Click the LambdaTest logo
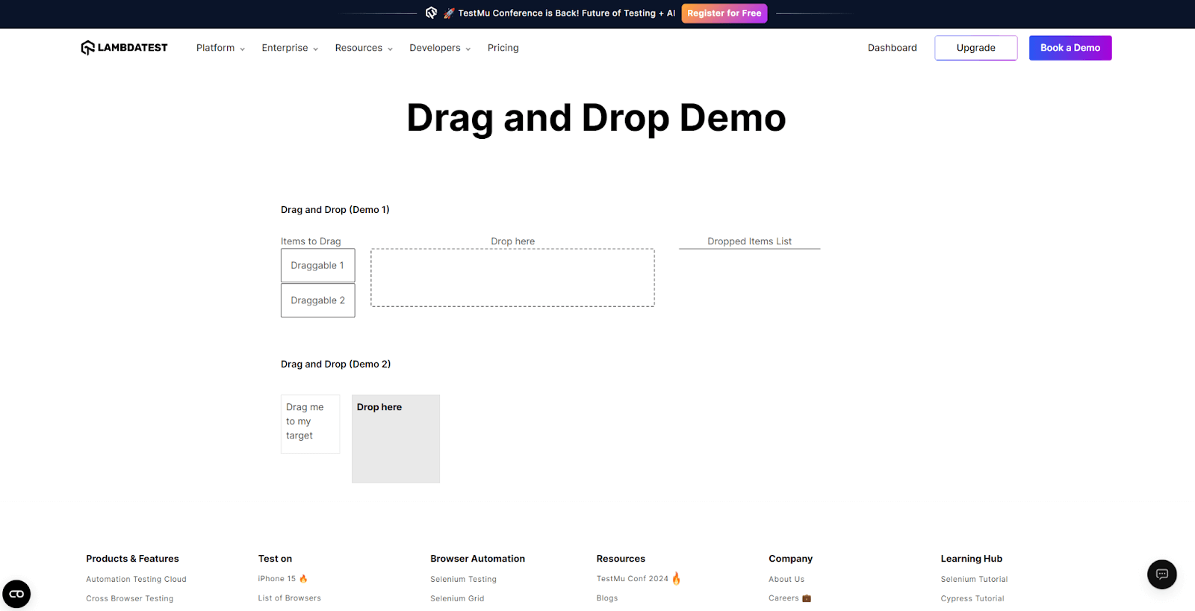Image resolution: width=1195 pixels, height=611 pixels. pyautogui.click(x=124, y=48)
